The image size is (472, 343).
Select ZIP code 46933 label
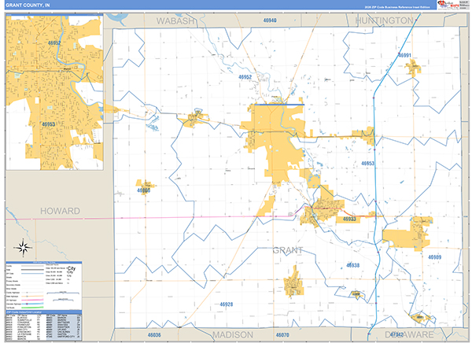click(350, 219)
